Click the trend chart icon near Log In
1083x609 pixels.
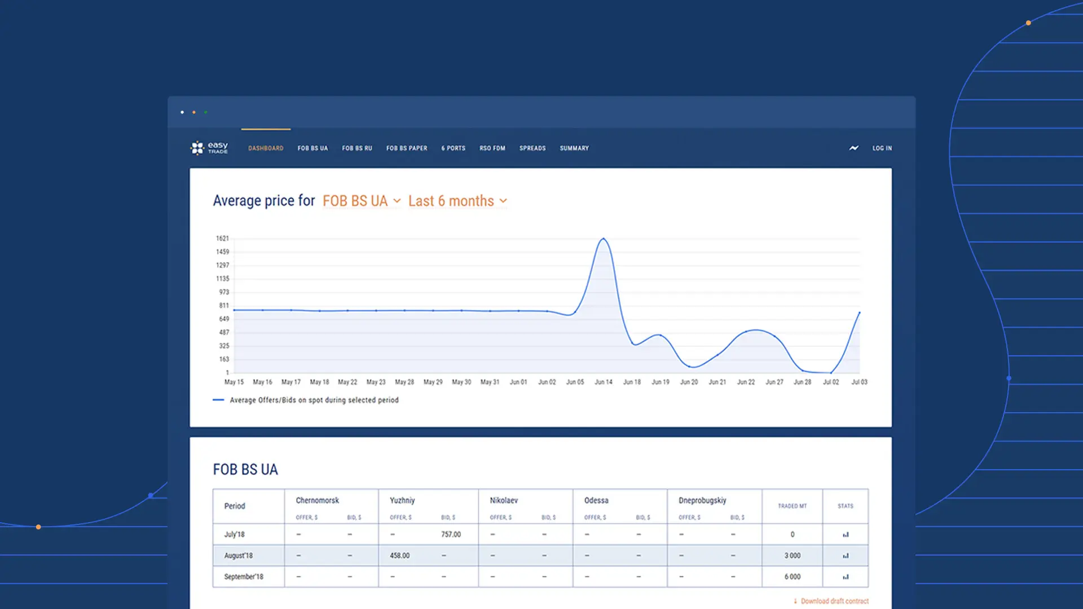click(854, 148)
